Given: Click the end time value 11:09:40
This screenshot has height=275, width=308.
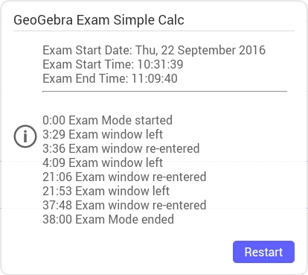Looking at the screenshot, I should [155, 78].
